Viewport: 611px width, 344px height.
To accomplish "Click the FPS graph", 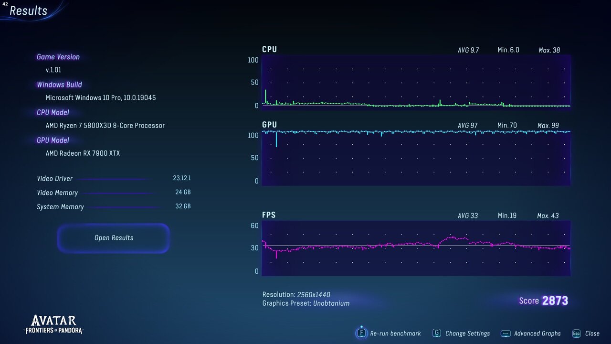I will tap(416, 248).
